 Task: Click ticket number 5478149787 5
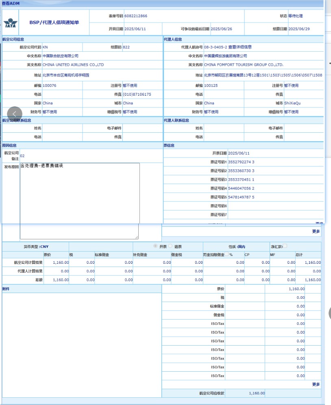pyautogui.click(x=241, y=197)
